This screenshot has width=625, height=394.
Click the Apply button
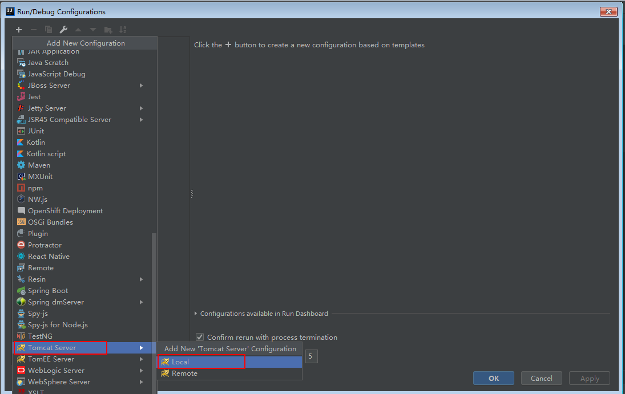[x=590, y=378]
